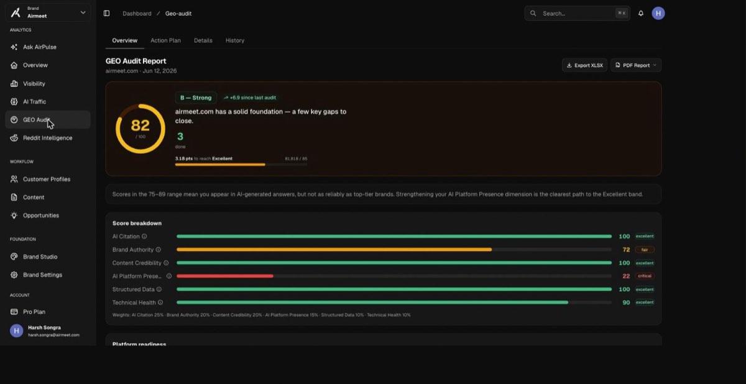The width and height of the screenshot is (746, 384).
Task: Click the fair status badge
Action: 645,250
